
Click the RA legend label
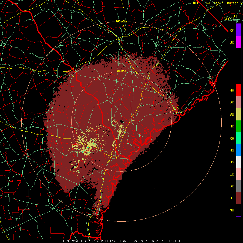pos(232,139)
